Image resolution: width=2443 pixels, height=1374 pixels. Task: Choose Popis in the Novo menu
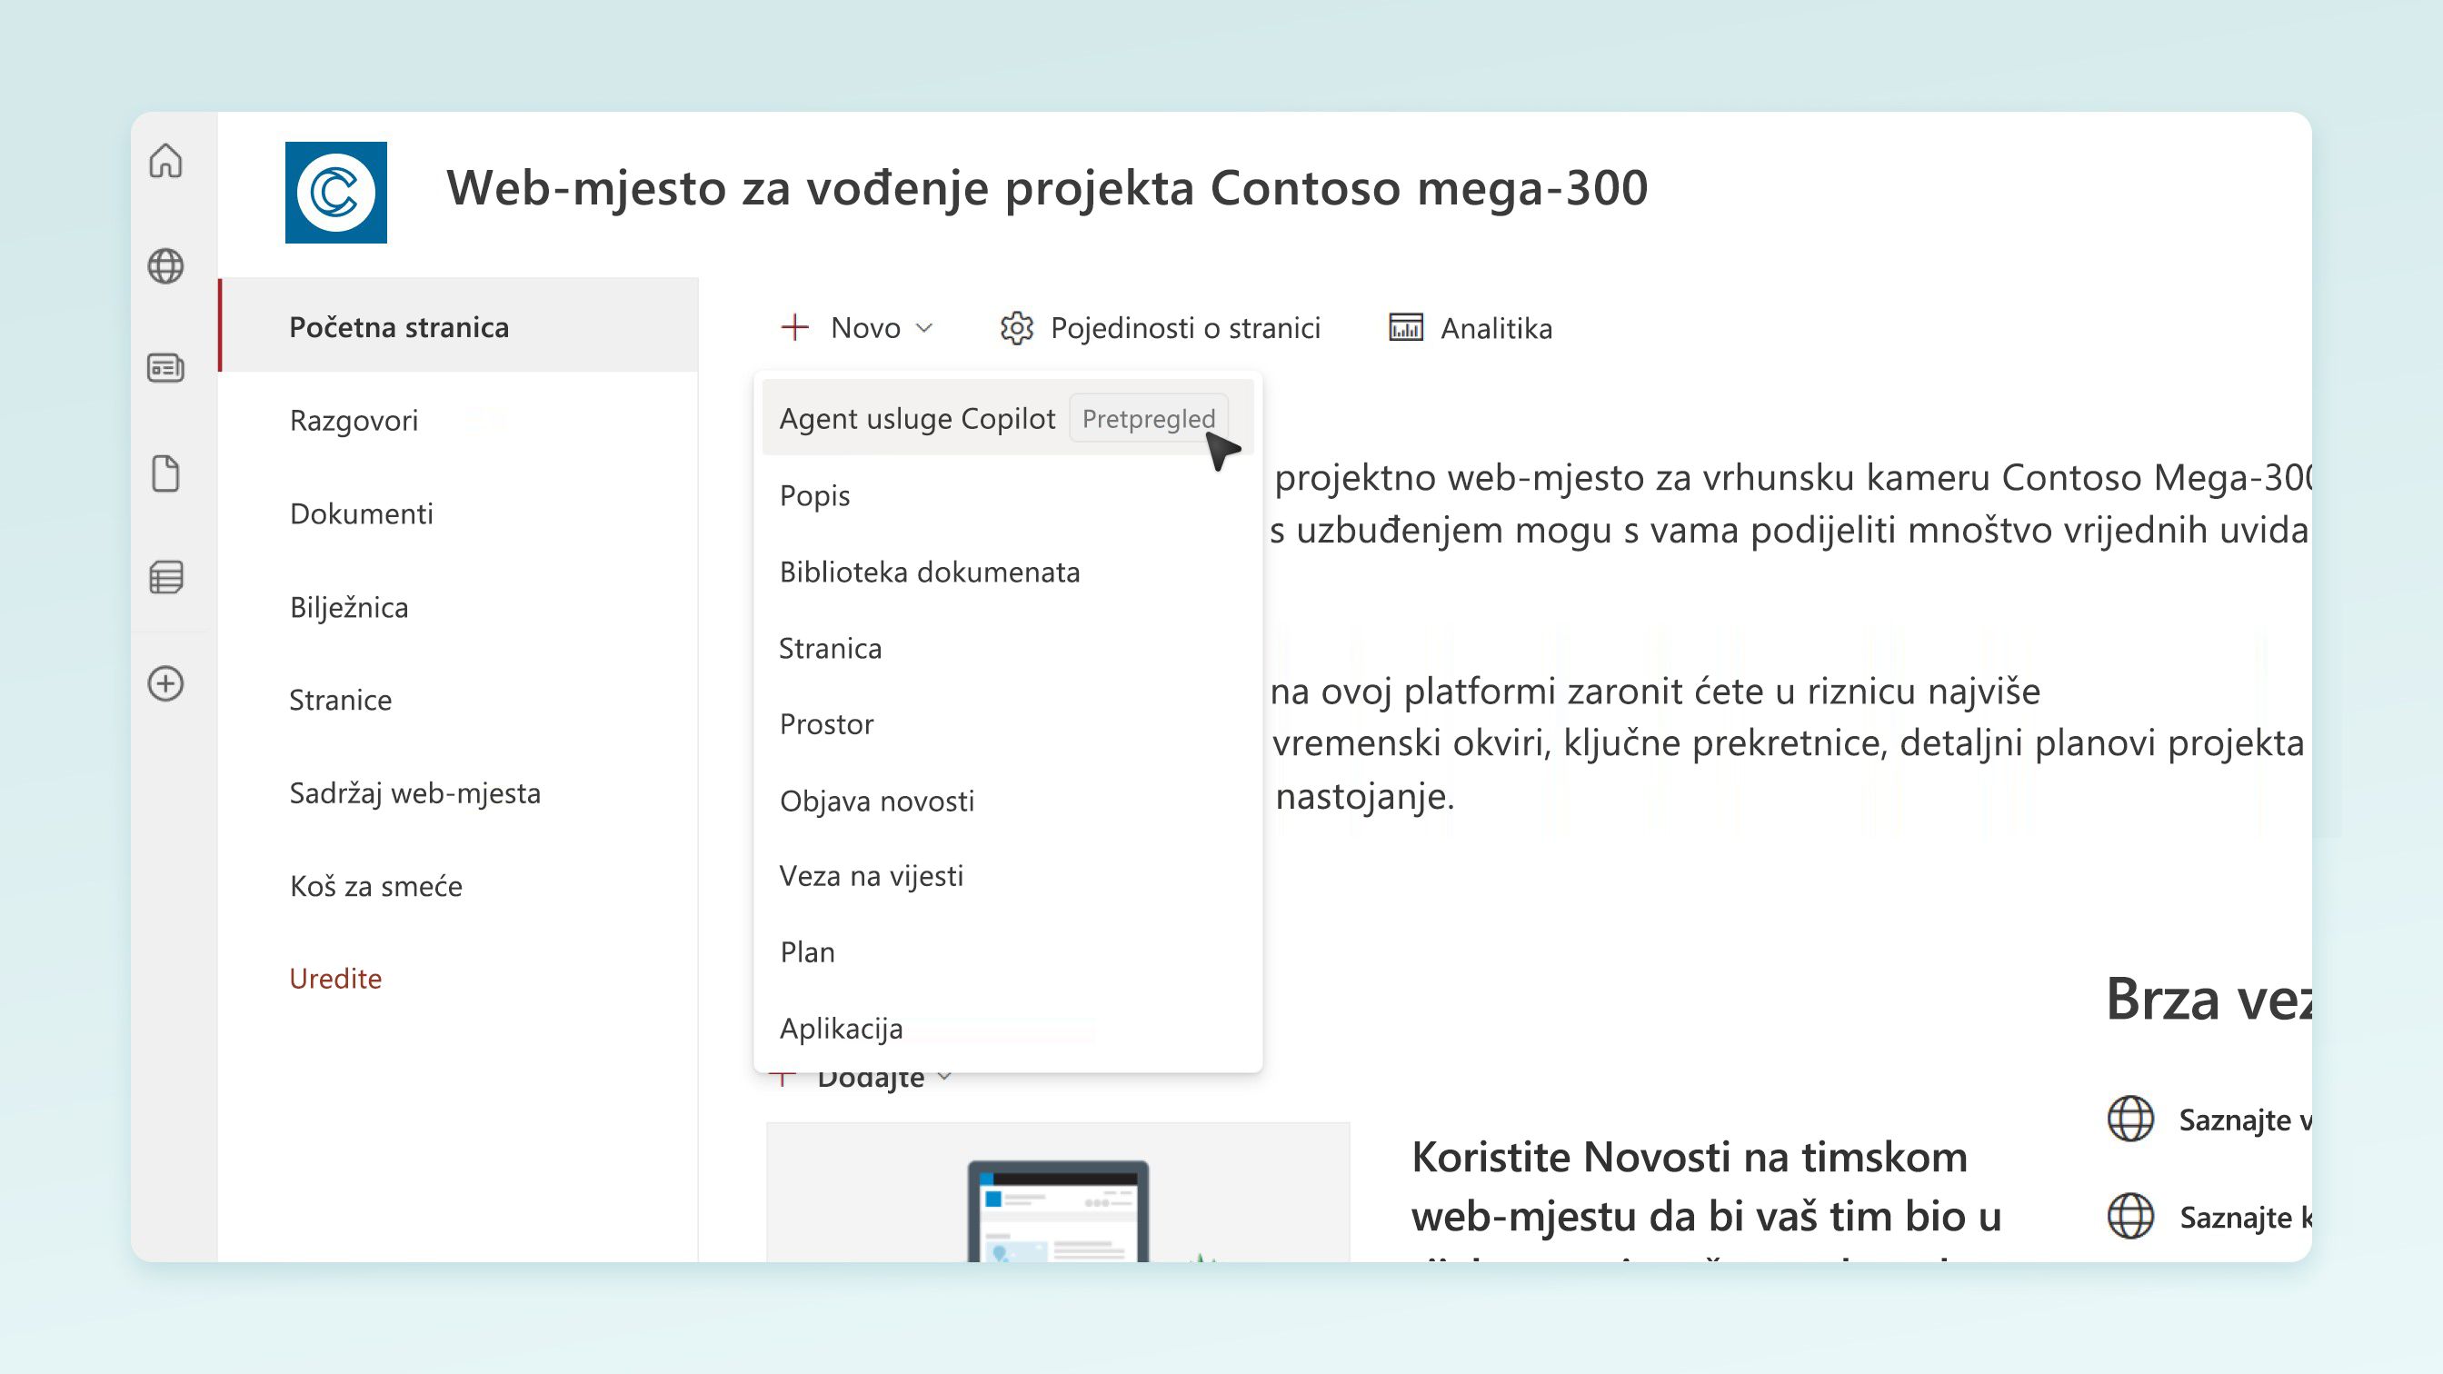pos(1008,495)
